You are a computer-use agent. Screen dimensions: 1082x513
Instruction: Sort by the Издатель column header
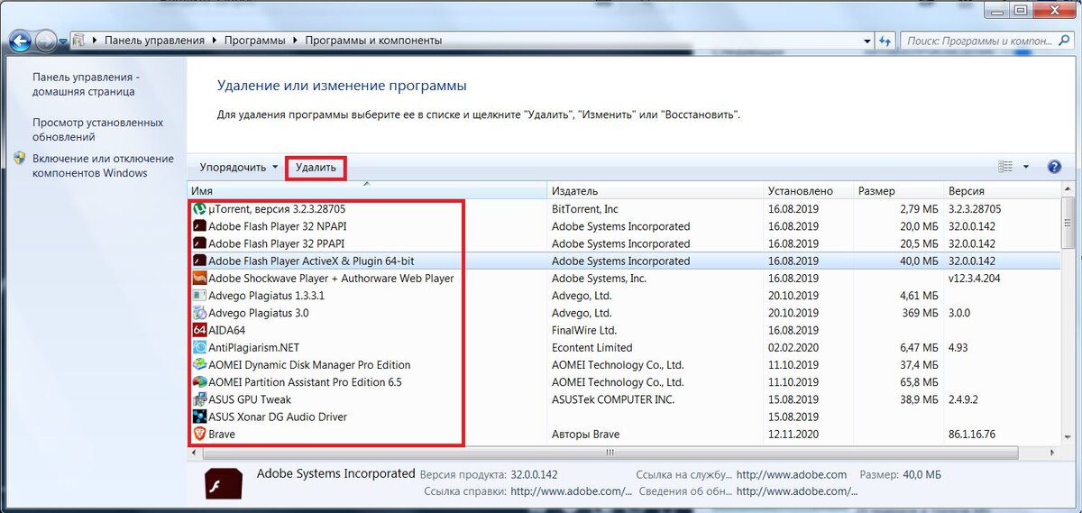coord(656,191)
